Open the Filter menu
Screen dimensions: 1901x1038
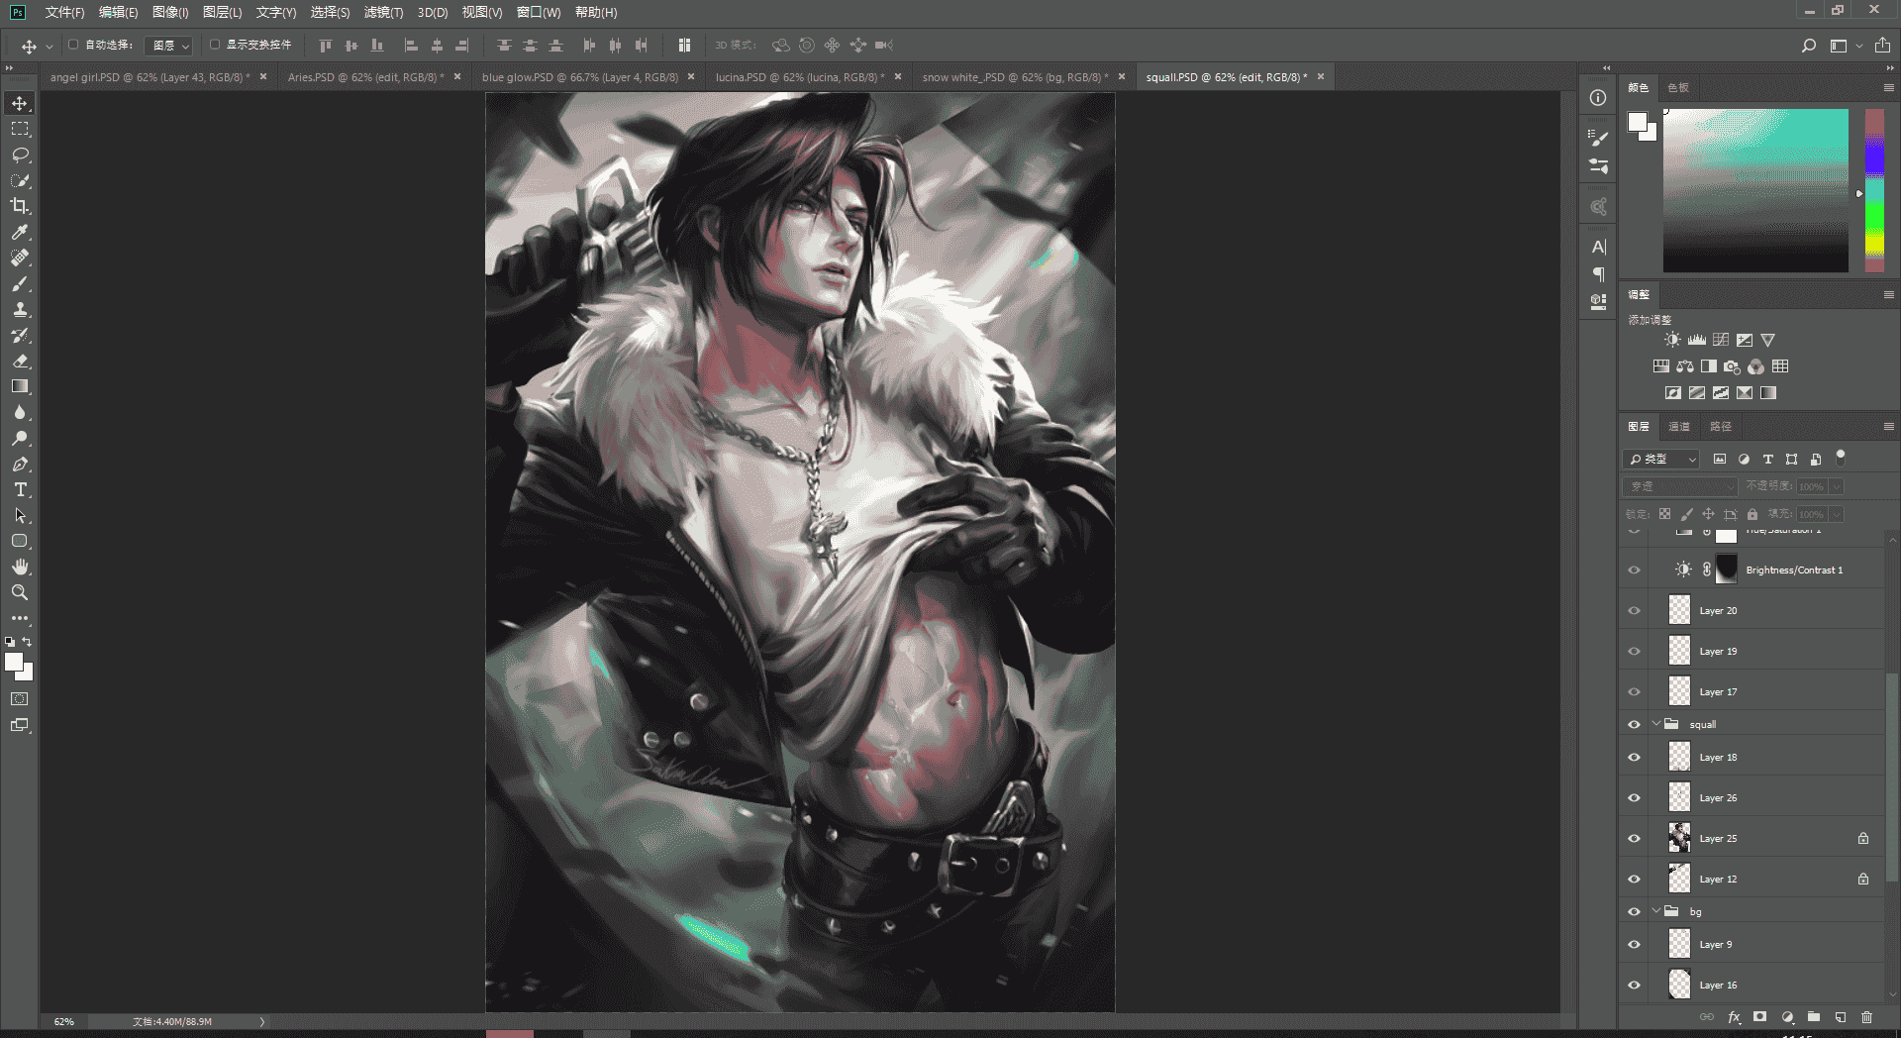(x=383, y=12)
